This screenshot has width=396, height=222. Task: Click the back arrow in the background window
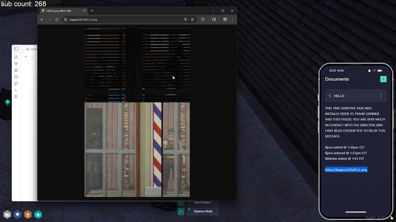(26, 56)
